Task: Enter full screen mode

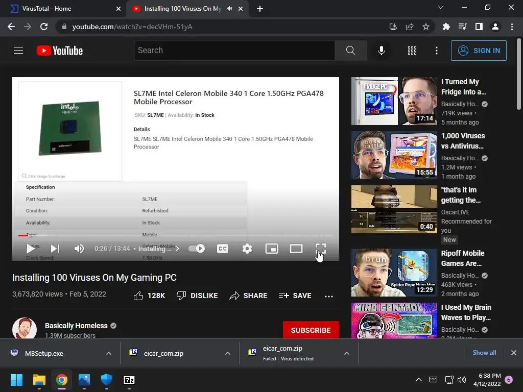Action: pos(321,249)
